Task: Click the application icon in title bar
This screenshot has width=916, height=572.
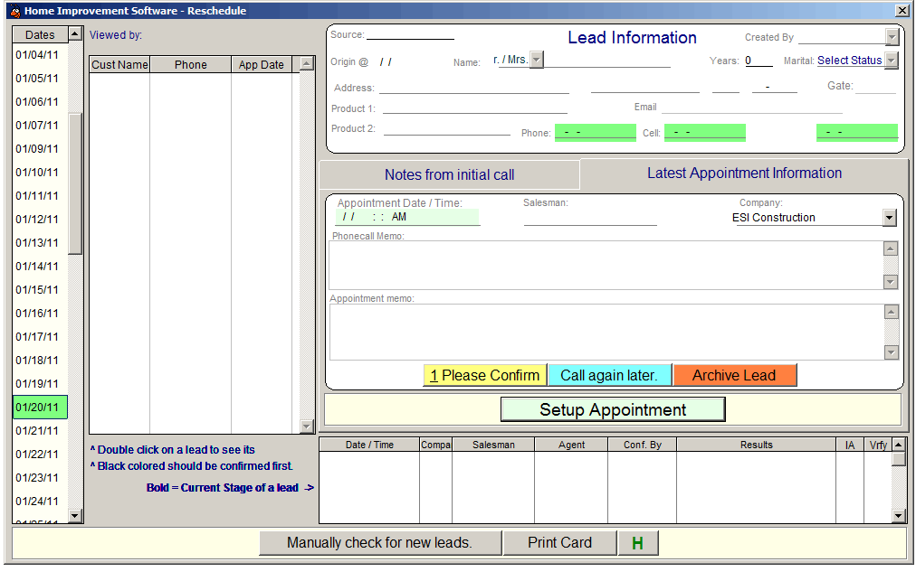Action: tap(15, 11)
